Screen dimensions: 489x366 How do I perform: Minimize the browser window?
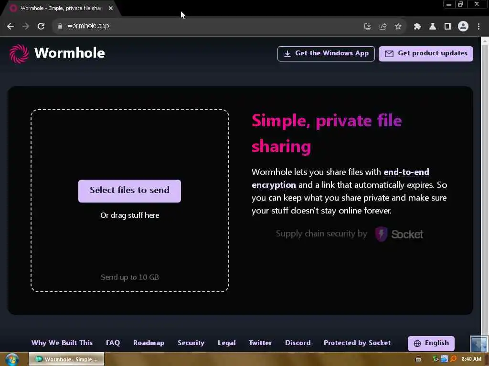pos(449,4)
